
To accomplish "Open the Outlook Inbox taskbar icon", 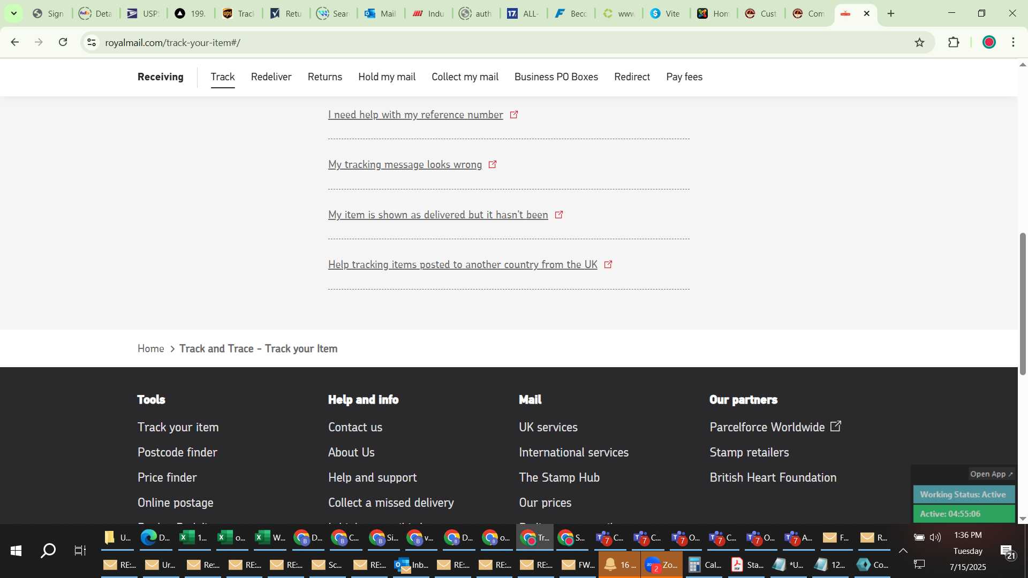I will [x=411, y=565].
